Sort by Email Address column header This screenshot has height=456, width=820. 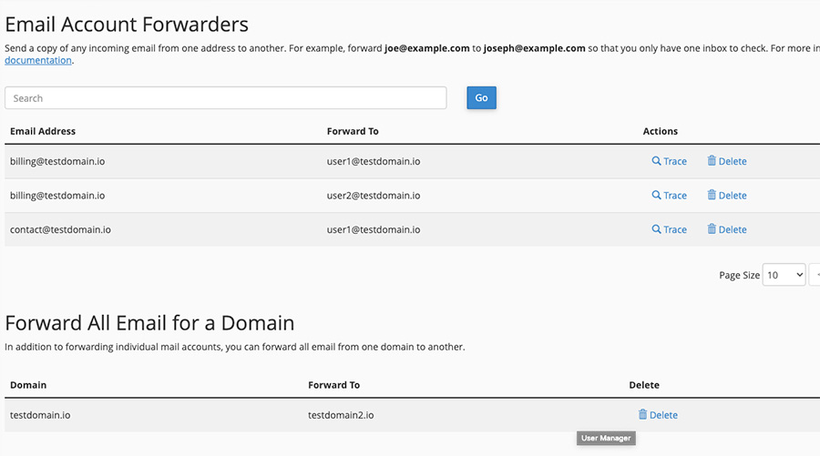(43, 132)
